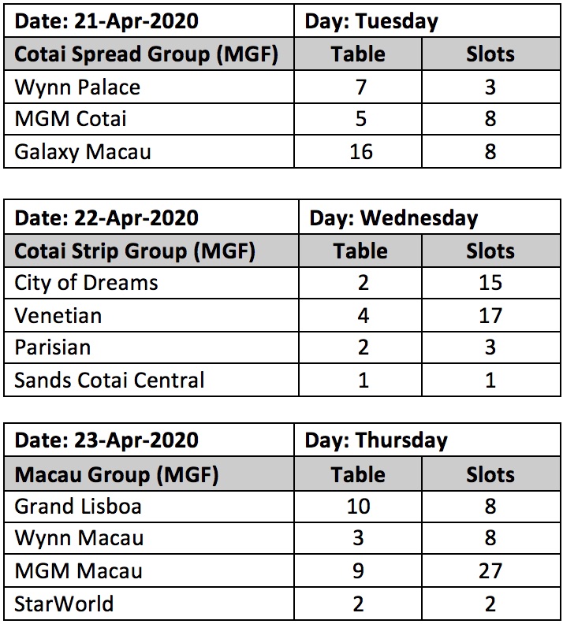Click the Date: 23-Apr-2020 cell

click(x=149, y=440)
